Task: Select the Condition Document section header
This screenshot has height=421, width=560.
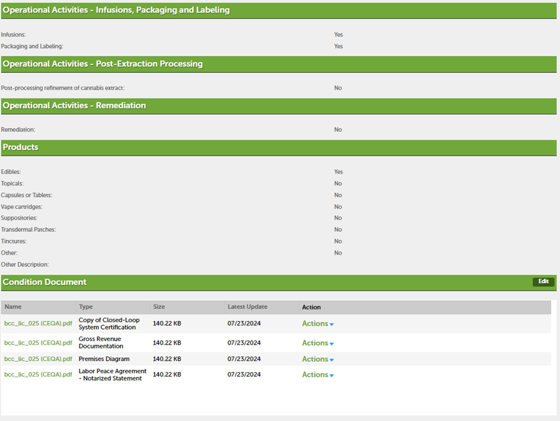Action: (45, 282)
